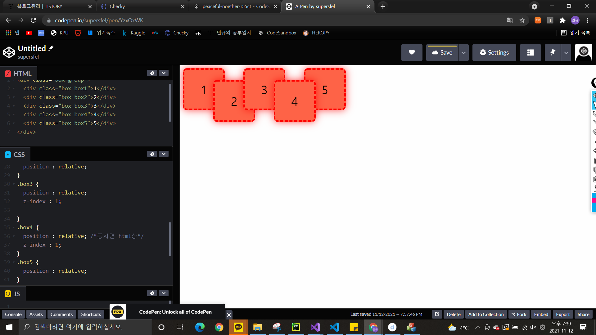This screenshot has height=335, width=596.
Task: Open CSS editor settings gear
Action: pos(152,154)
